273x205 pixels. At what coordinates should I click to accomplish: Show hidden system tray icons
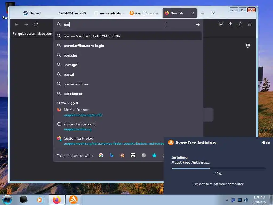tap(227, 200)
